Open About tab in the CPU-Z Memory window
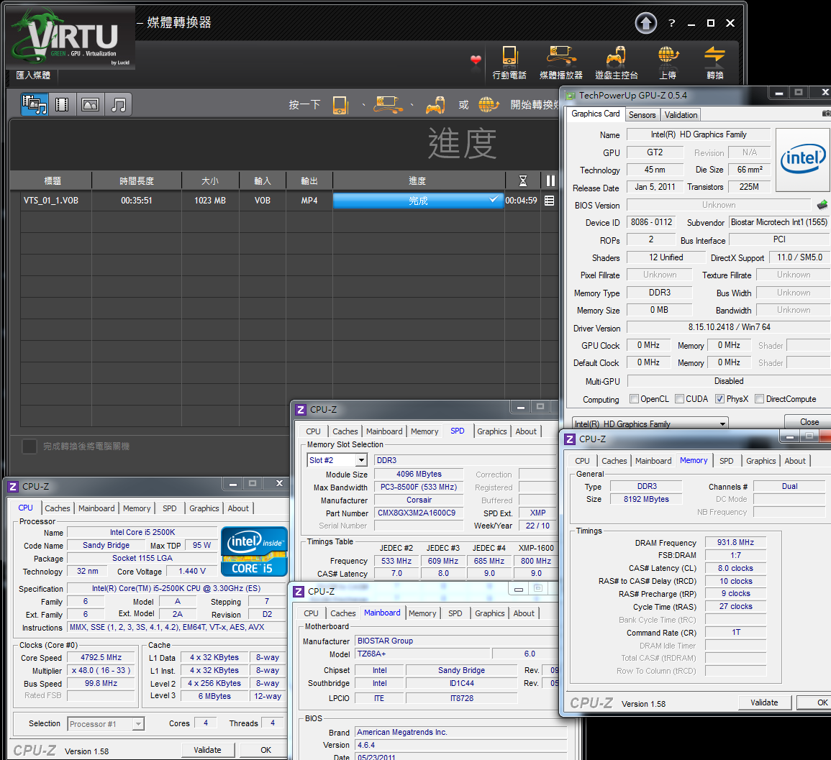This screenshot has height=760, width=831. [795, 462]
